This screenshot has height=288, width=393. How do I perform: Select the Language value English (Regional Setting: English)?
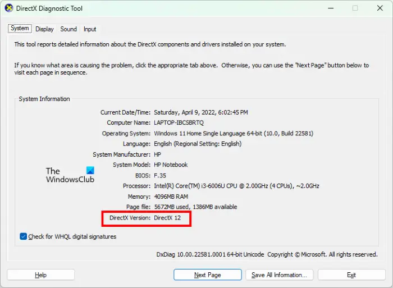[x=198, y=144]
